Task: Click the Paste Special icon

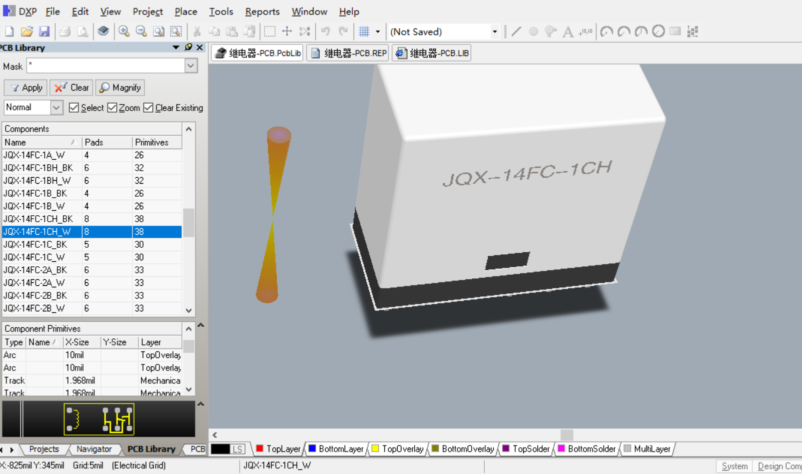Action: click(x=249, y=32)
